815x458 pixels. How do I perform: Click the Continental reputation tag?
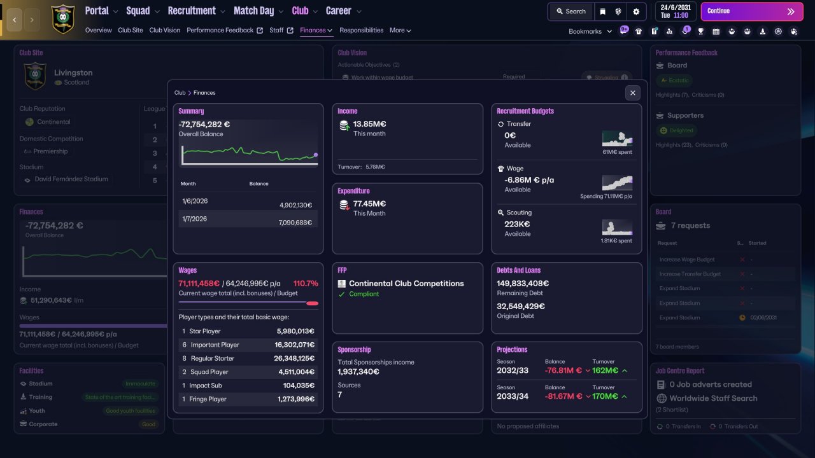pyautogui.click(x=48, y=122)
